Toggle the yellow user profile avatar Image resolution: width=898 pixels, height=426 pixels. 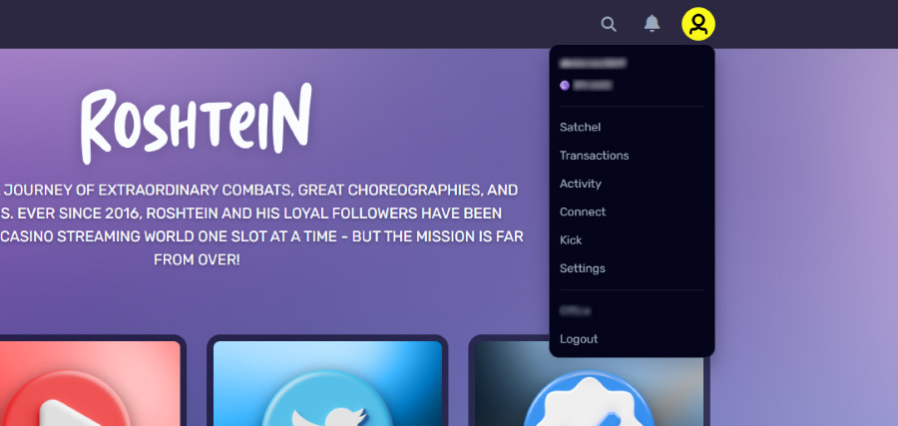pyautogui.click(x=698, y=24)
